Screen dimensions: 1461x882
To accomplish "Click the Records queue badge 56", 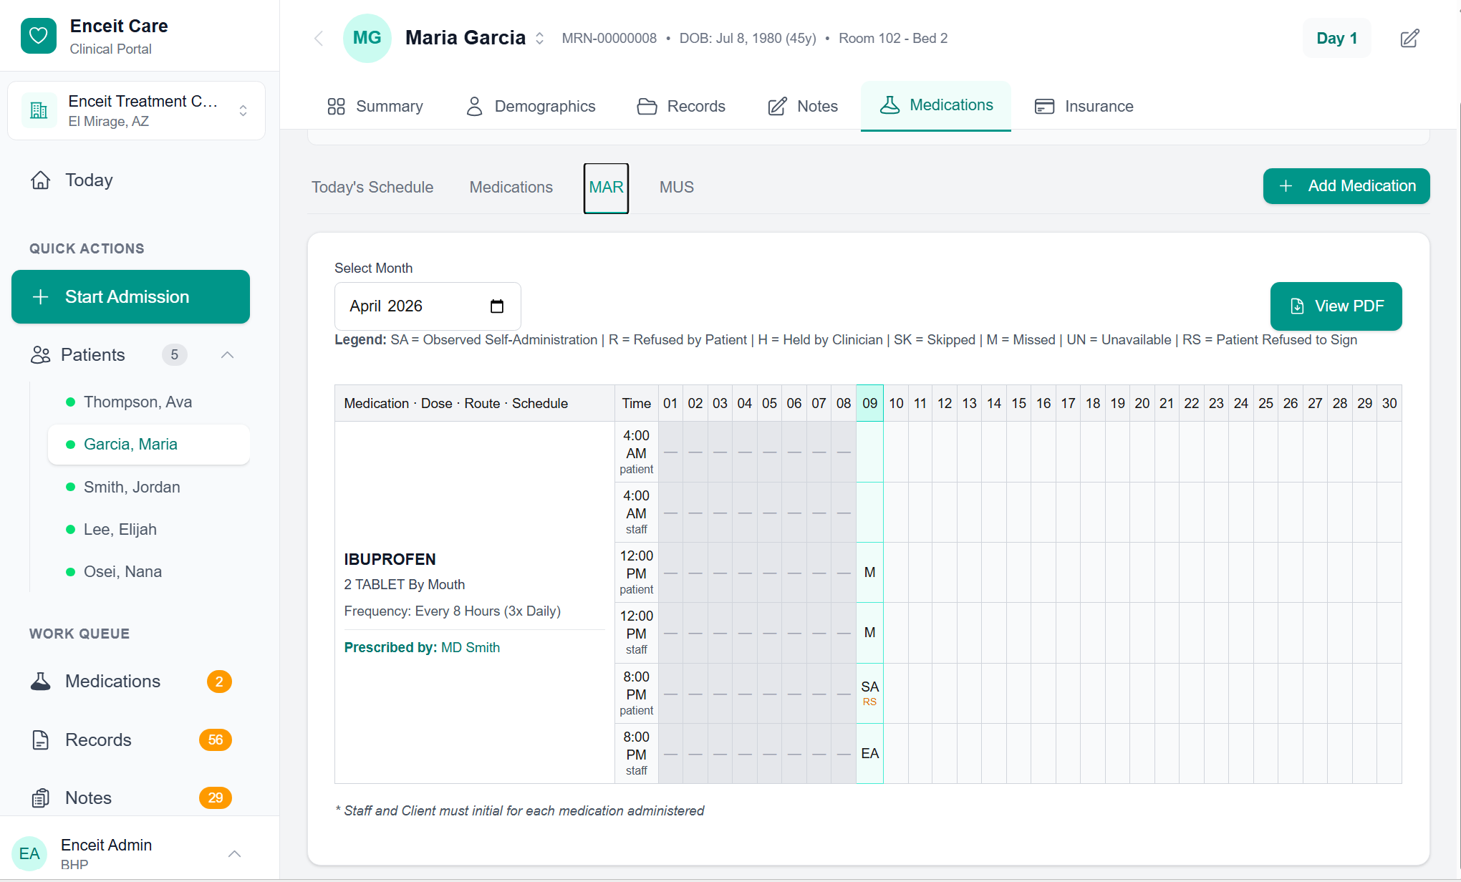I will coord(216,740).
